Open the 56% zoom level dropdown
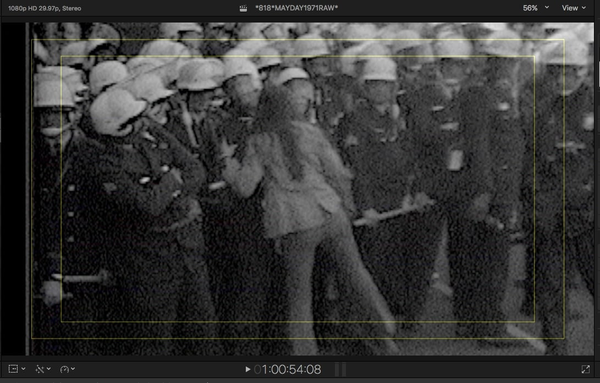The height and width of the screenshot is (383, 600). coord(535,8)
